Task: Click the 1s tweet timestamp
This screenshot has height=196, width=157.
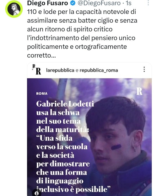Action: [129, 3]
